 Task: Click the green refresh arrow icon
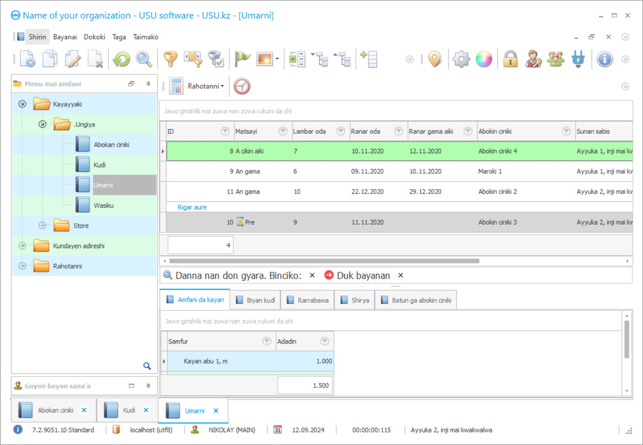[122, 59]
